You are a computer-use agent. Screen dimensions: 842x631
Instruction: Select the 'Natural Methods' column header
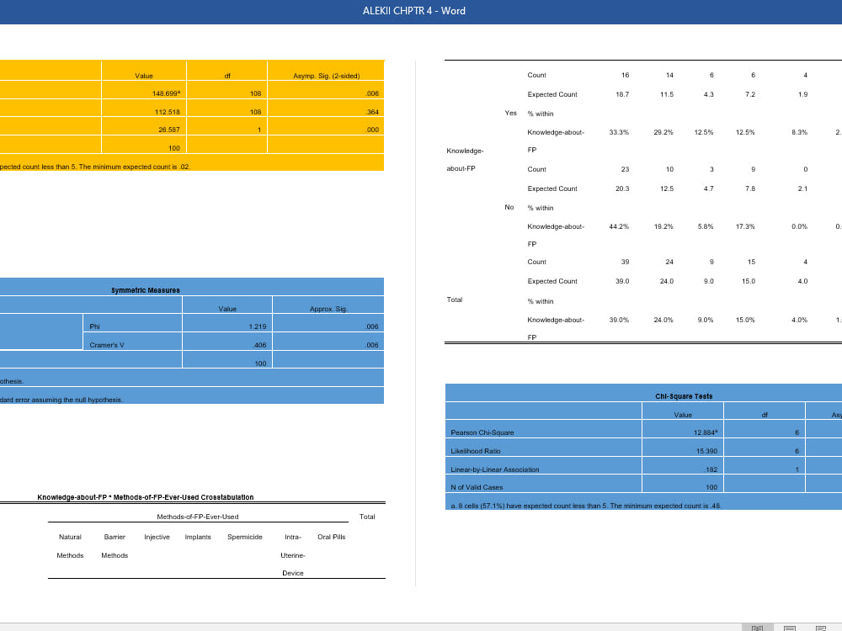click(x=70, y=546)
